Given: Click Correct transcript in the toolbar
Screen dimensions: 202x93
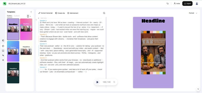Looking at the screenshot, I should pos(46,13).
